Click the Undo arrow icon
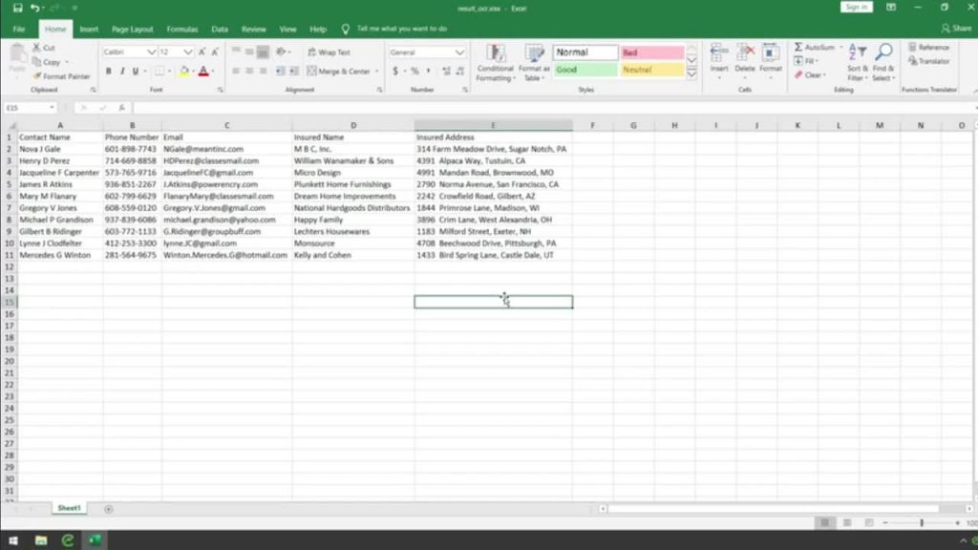 (x=35, y=8)
